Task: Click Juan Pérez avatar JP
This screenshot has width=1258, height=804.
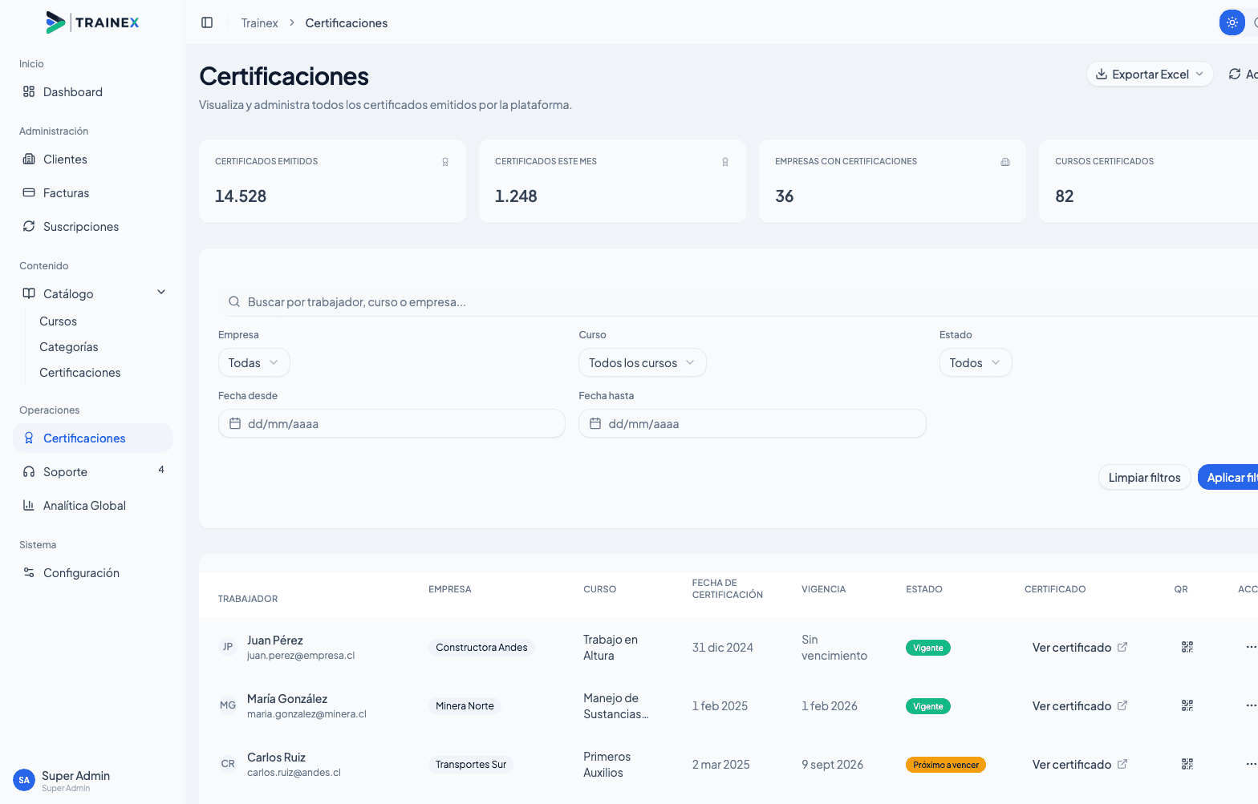Action: coord(228,647)
